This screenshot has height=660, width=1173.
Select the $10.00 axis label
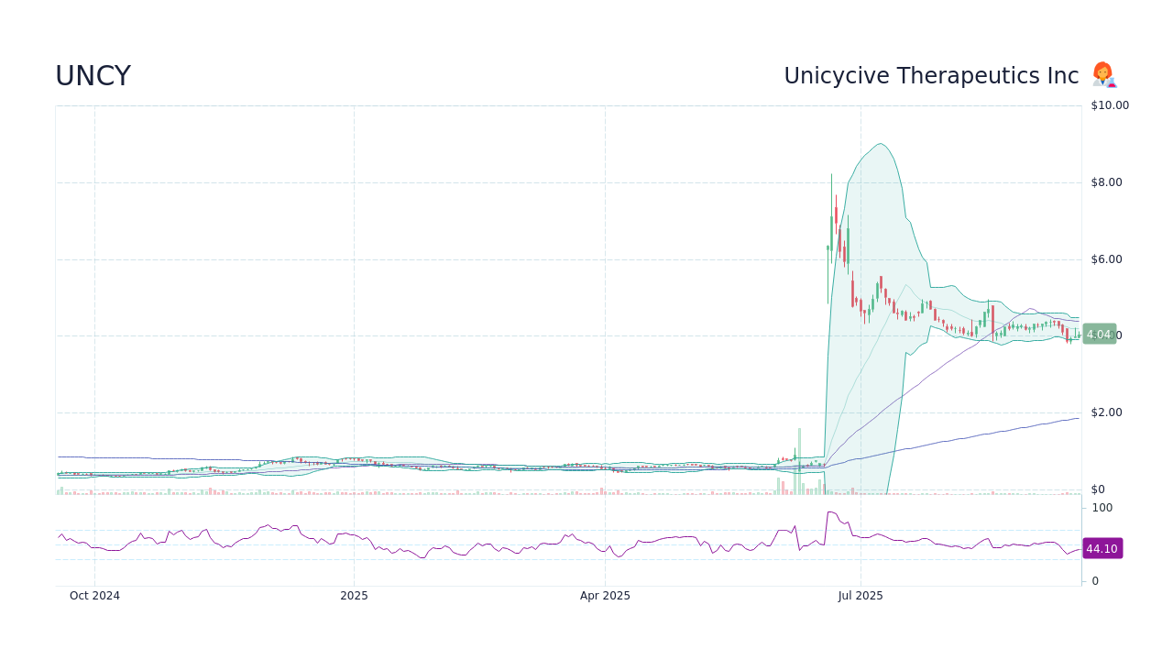(1109, 104)
